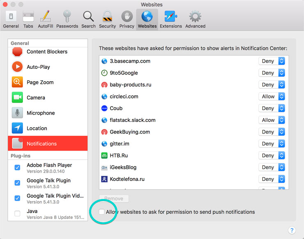Open the Help question mark button

pos(292,230)
